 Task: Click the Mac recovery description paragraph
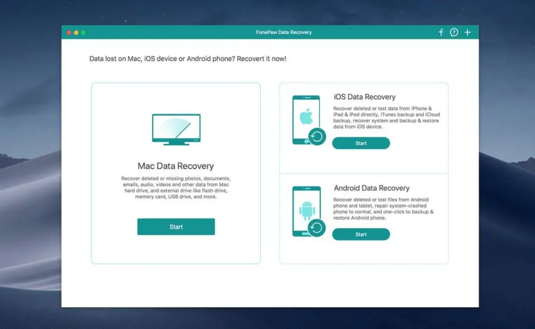(x=176, y=187)
